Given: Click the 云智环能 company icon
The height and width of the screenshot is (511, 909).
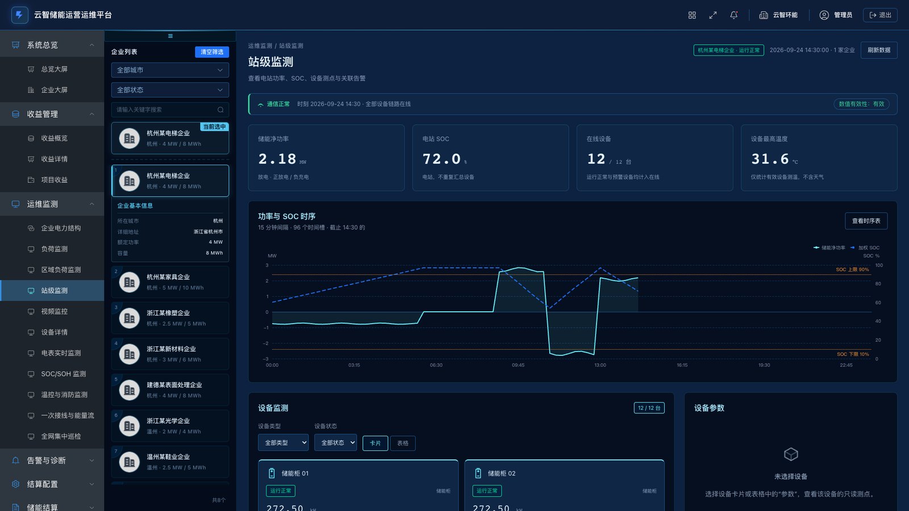Looking at the screenshot, I should tap(764, 15).
